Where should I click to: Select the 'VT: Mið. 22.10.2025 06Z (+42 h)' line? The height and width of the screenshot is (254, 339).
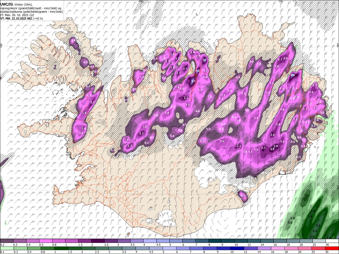pyautogui.click(x=21, y=19)
